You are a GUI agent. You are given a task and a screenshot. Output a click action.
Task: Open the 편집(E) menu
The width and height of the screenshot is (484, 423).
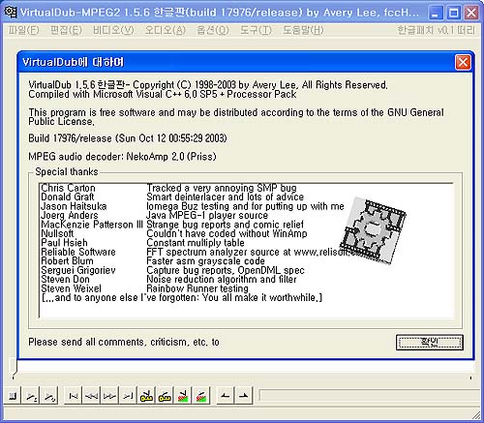(x=66, y=30)
